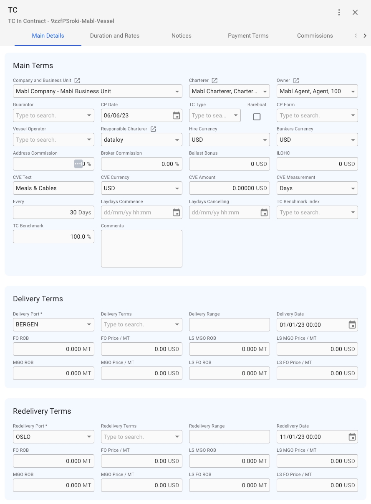Open Laydays Commence calendar picker
This screenshot has height=504, width=371.
click(176, 212)
